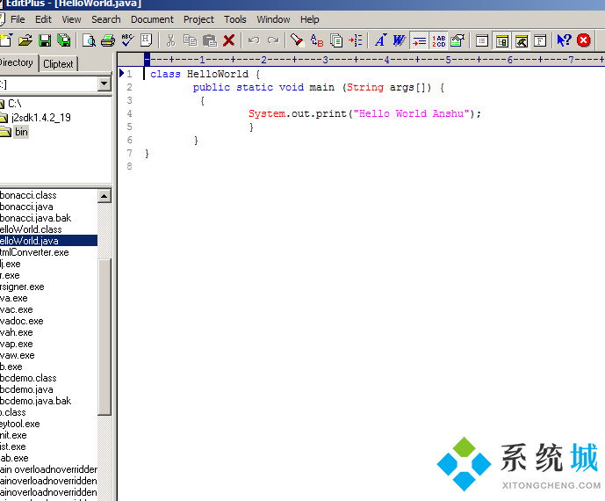Image resolution: width=605 pixels, height=501 pixels.
Task: Toggle the output window button
Action: point(522,40)
